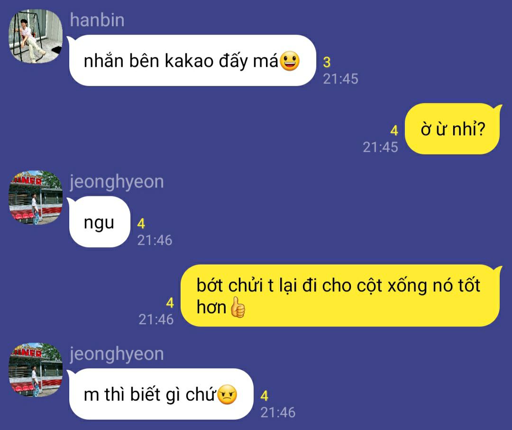Select the yellow 'ờ ừ nhỉ?' bubble
The image size is (512, 430).
click(x=453, y=129)
